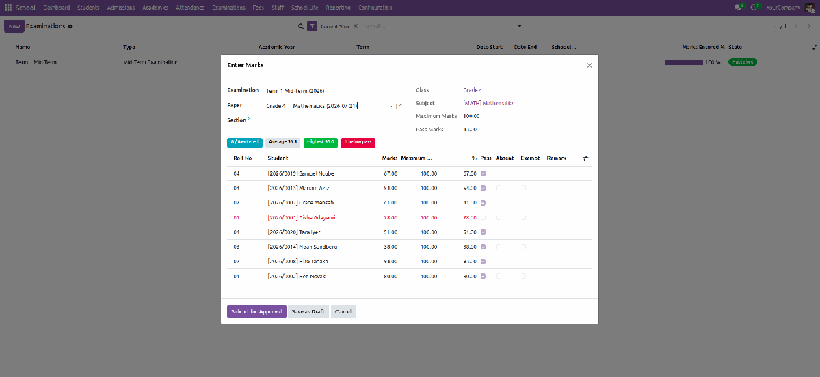This screenshot has height=377, width=820.
Task: Click Cancel in Enter Marks dialog
Action: (343, 311)
